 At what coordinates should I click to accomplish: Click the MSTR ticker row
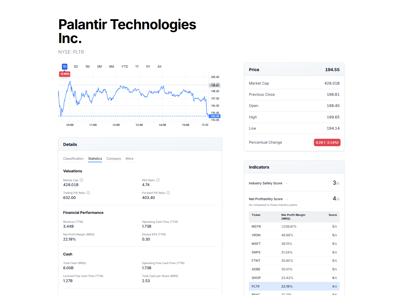[x=256, y=227]
